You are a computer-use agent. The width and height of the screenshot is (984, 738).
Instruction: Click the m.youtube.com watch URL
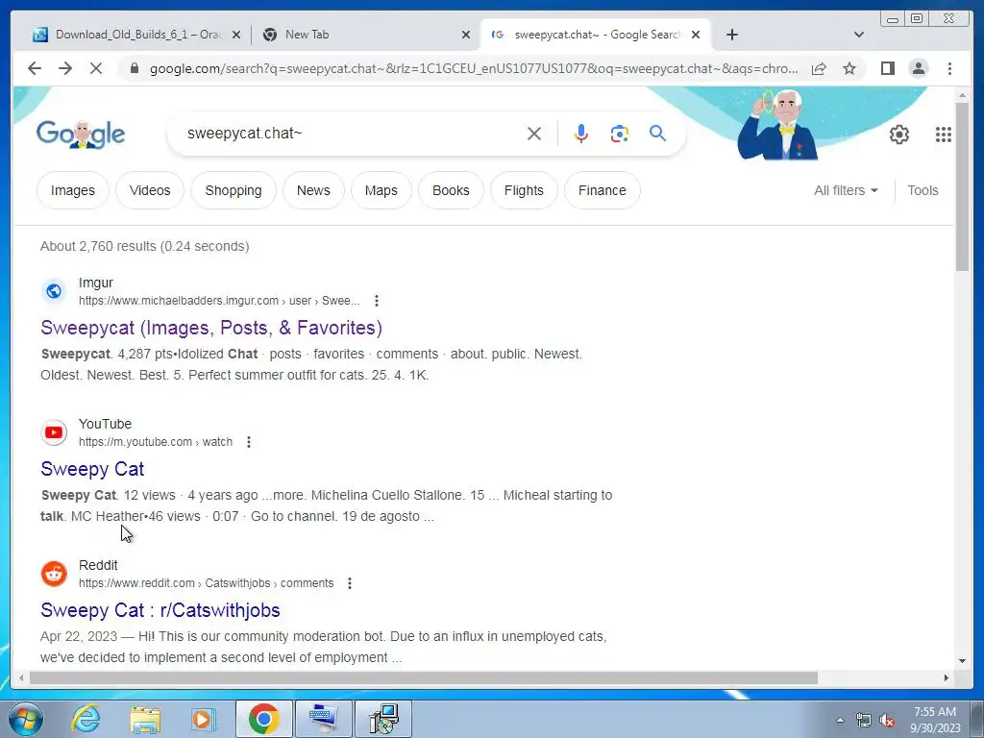(x=156, y=442)
